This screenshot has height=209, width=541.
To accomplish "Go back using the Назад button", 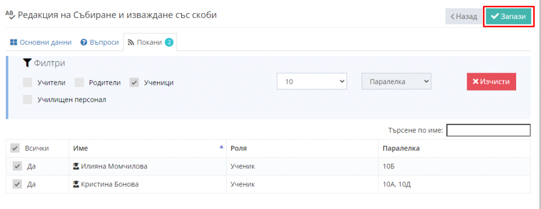I will (x=464, y=16).
